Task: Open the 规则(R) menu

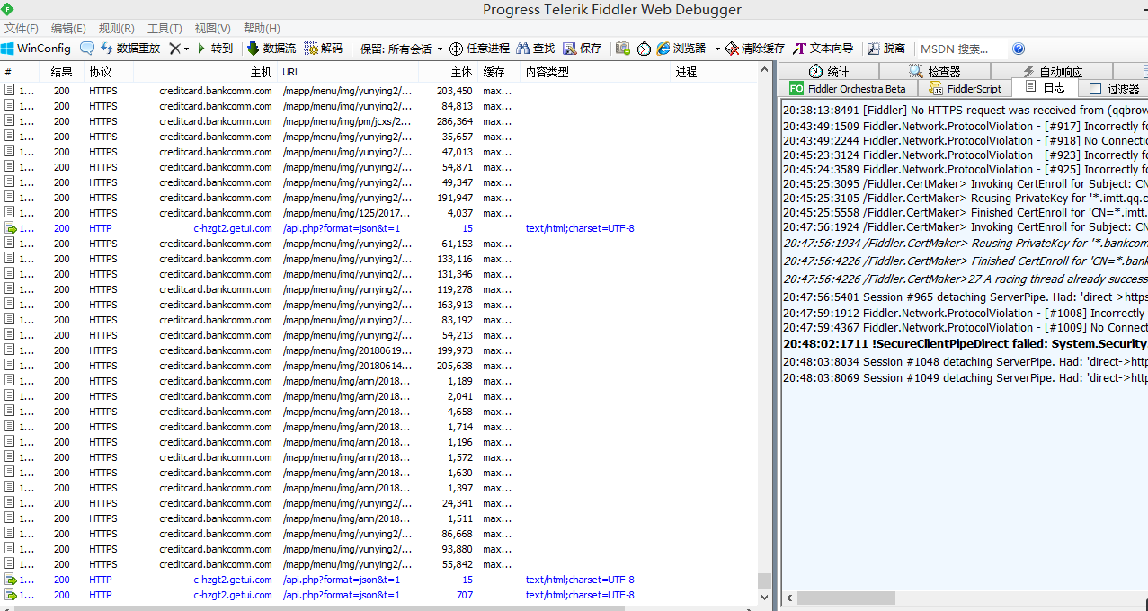Action: tap(116, 28)
